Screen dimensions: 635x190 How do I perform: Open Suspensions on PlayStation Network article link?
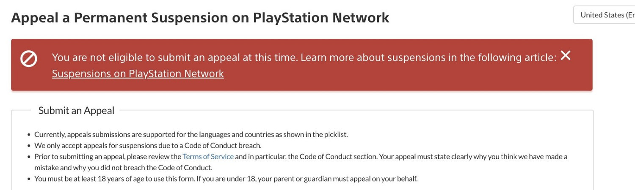pos(138,73)
